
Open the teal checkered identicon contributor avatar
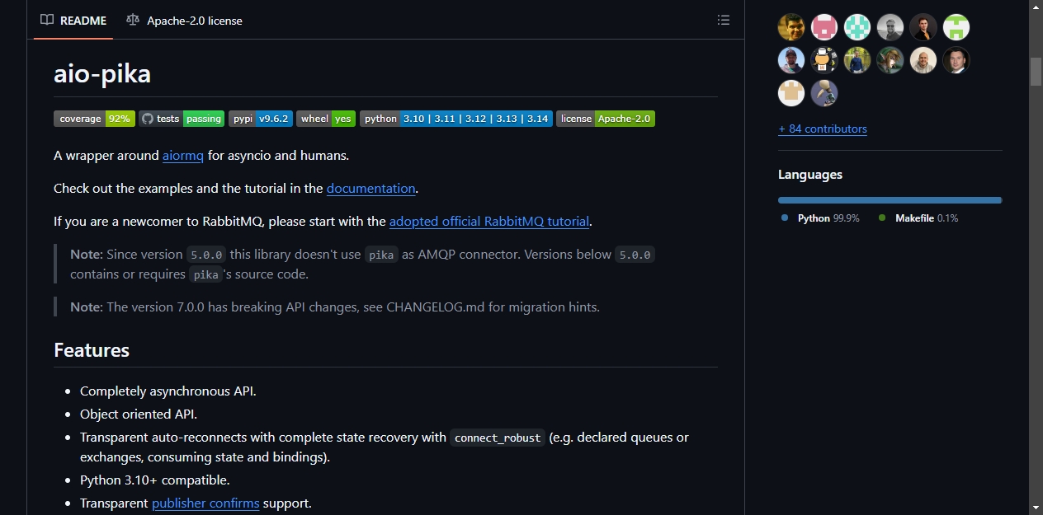[x=857, y=27]
